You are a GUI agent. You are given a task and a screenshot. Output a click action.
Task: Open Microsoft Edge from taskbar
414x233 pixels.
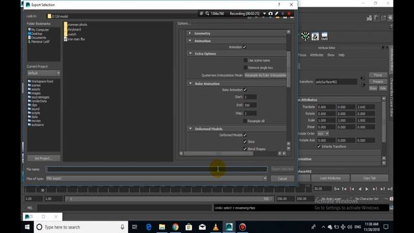tap(149, 227)
